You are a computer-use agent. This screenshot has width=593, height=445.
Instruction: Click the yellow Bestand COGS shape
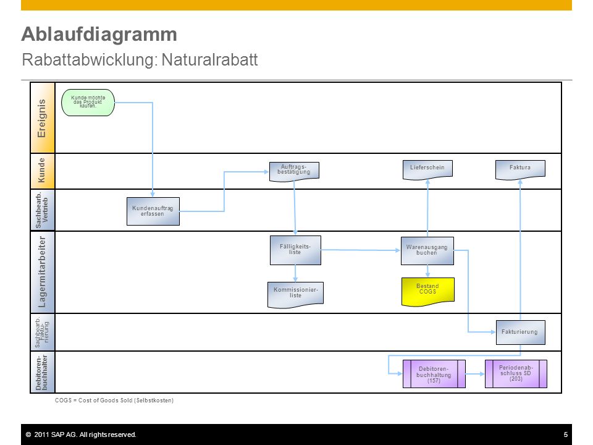click(427, 292)
